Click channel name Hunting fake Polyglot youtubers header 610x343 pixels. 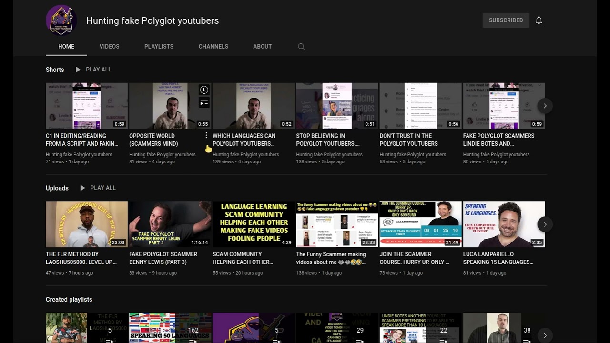click(152, 20)
